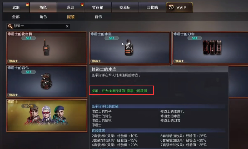248x149 pixels.
Task: Clear the search box with the X
Action: [x=67, y=26]
